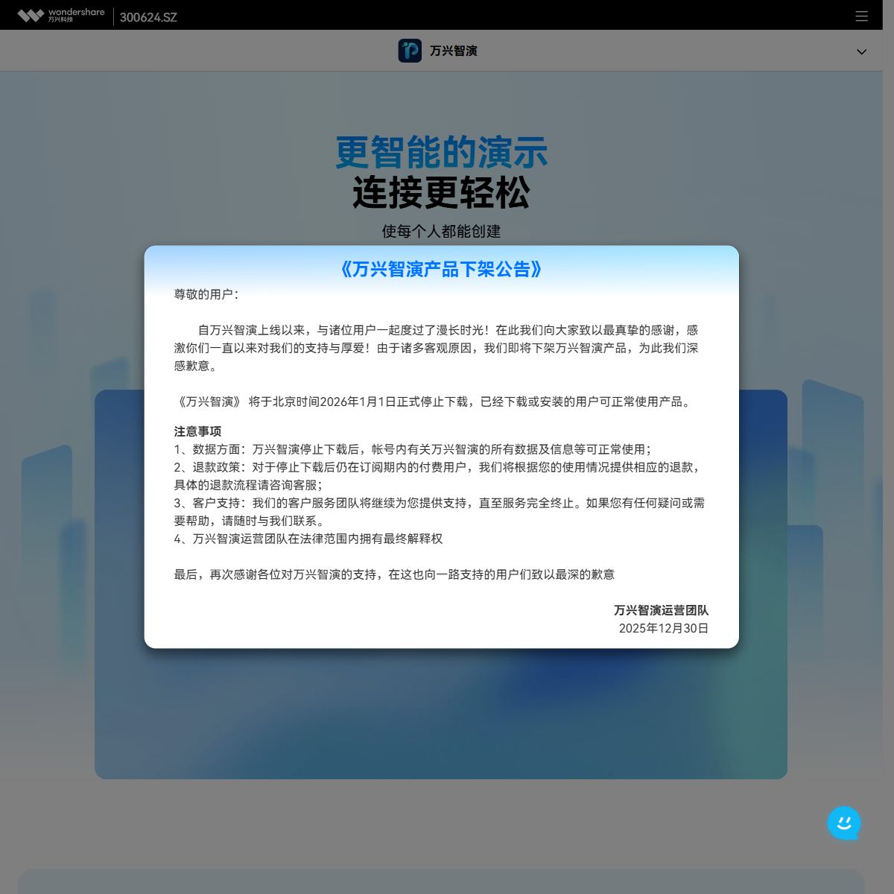Open the smiley chat support bubble

(x=844, y=823)
